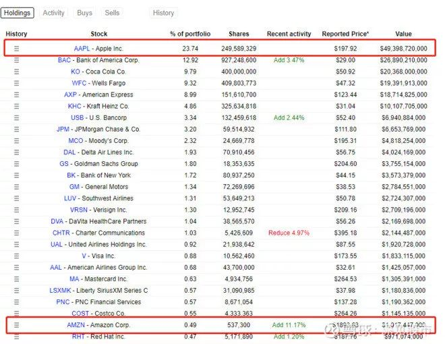Image resolution: width=445 pixels, height=344 pixels.
Task: Sort by Reported Price column header
Action: [345, 34]
